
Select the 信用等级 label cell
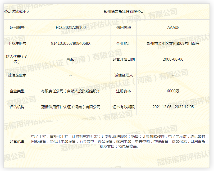[x=124, y=28]
